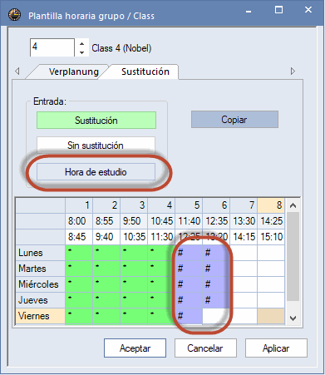Image resolution: width=325 pixels, height=375 pixels.
Task: Click the Viernes period 5 study hour cell
Action: click(189, 316)
